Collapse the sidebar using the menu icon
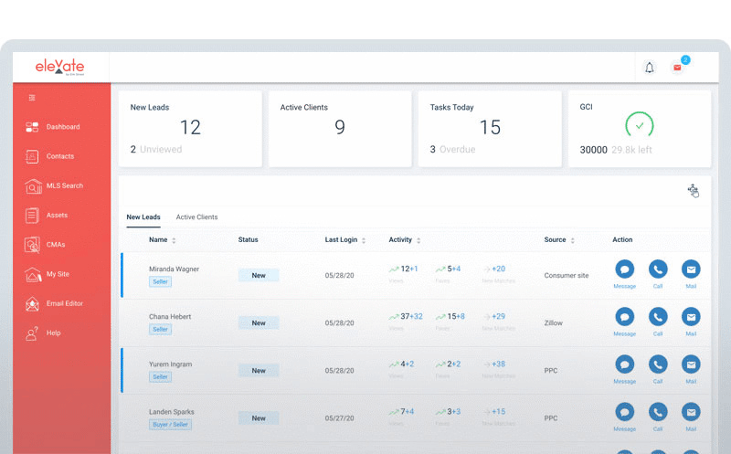Screen dimensions: 731x454 32,98
